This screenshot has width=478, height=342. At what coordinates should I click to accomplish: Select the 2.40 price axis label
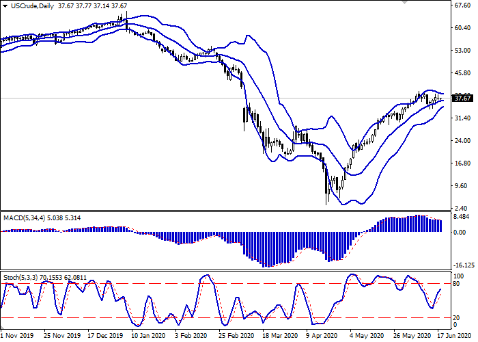click(462, 208)
